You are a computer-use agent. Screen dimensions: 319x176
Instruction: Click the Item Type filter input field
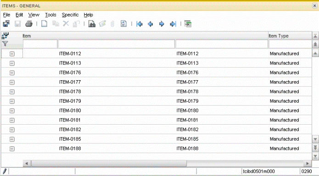click(291, 44)
